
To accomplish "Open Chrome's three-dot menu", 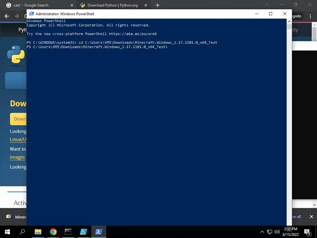I will [x=310, y=16].
